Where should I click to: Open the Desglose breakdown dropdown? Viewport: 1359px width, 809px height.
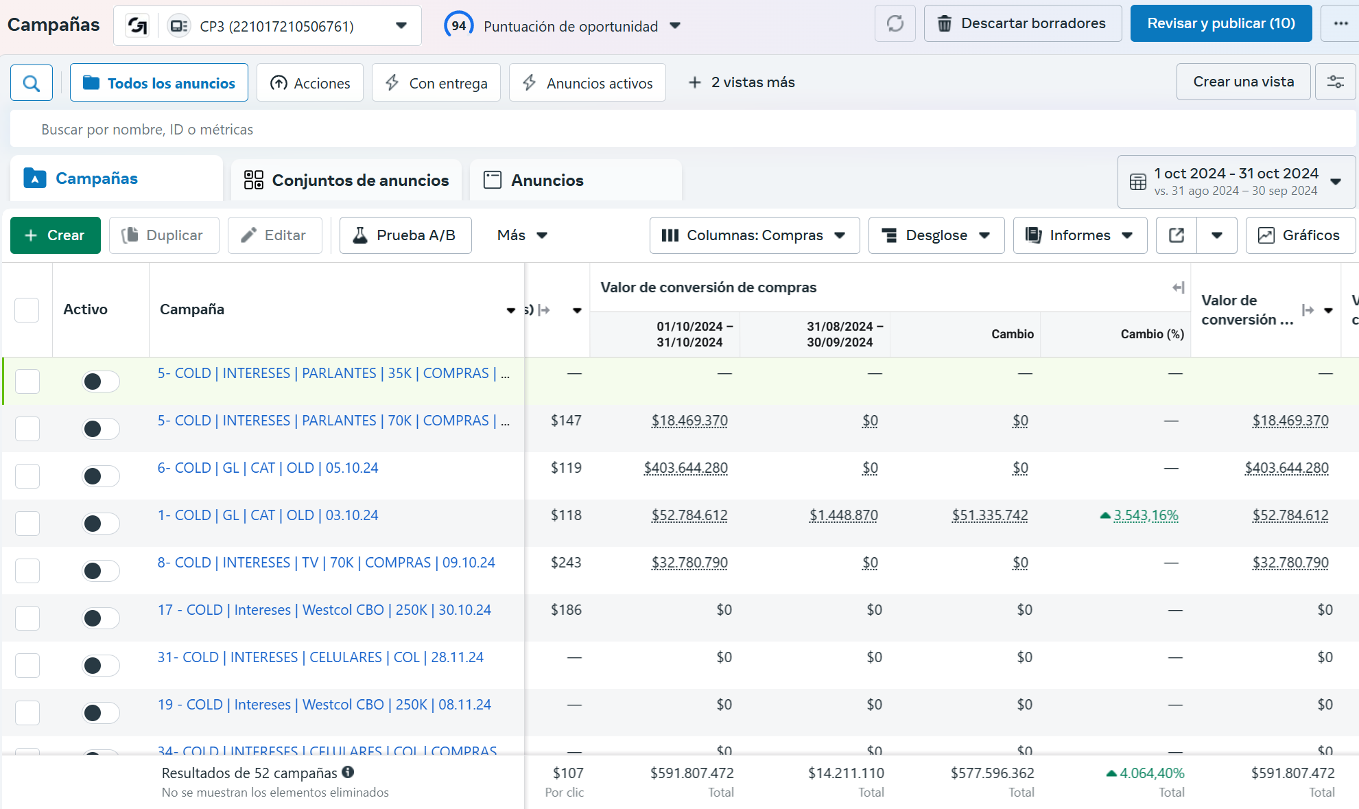pos(936,235)
